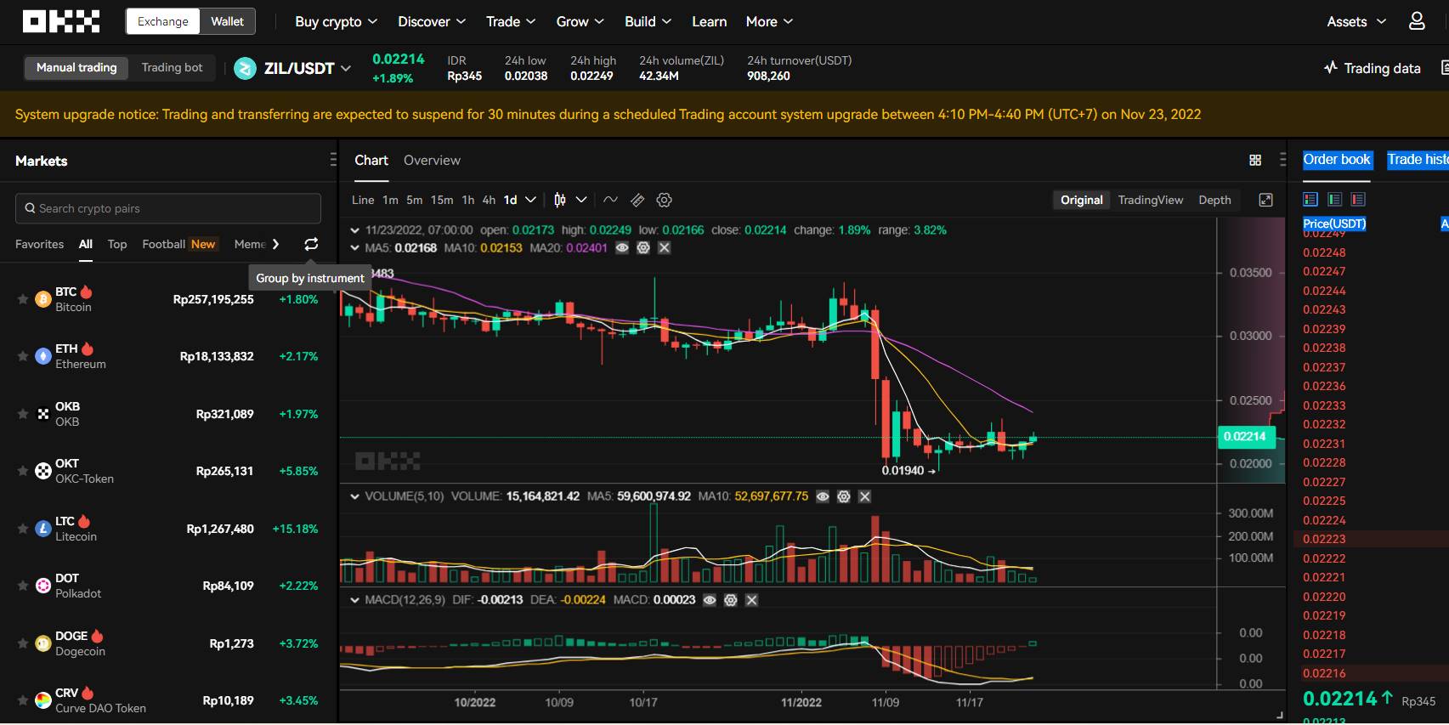Open Trade history tab
Image resolution: width=1449 pixels, height=725 pixels.
[1418, 159]
